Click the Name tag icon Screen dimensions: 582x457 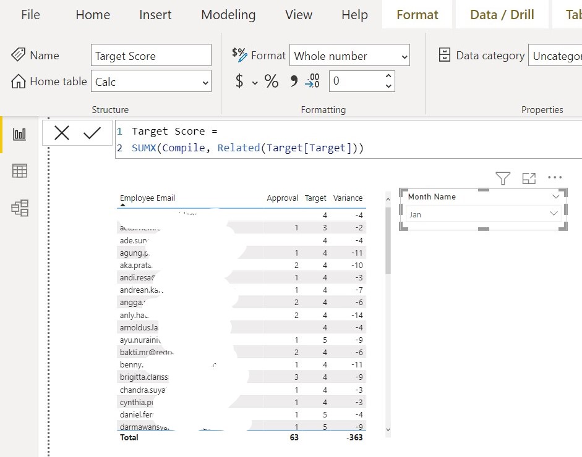(18, 54)
